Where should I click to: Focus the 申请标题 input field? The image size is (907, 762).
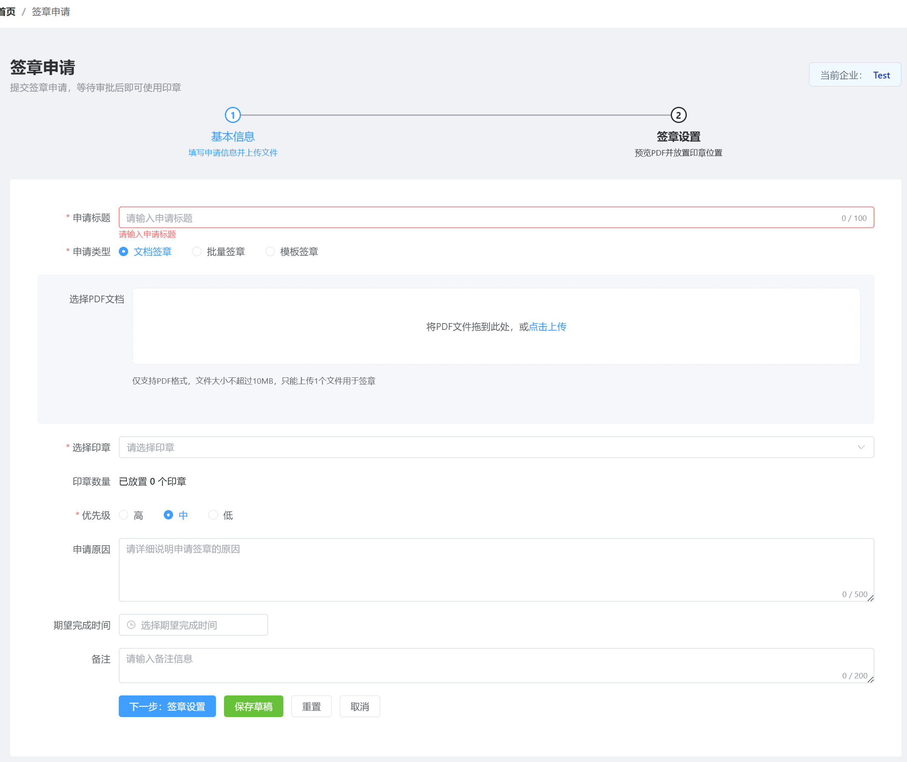pos(475,218)
